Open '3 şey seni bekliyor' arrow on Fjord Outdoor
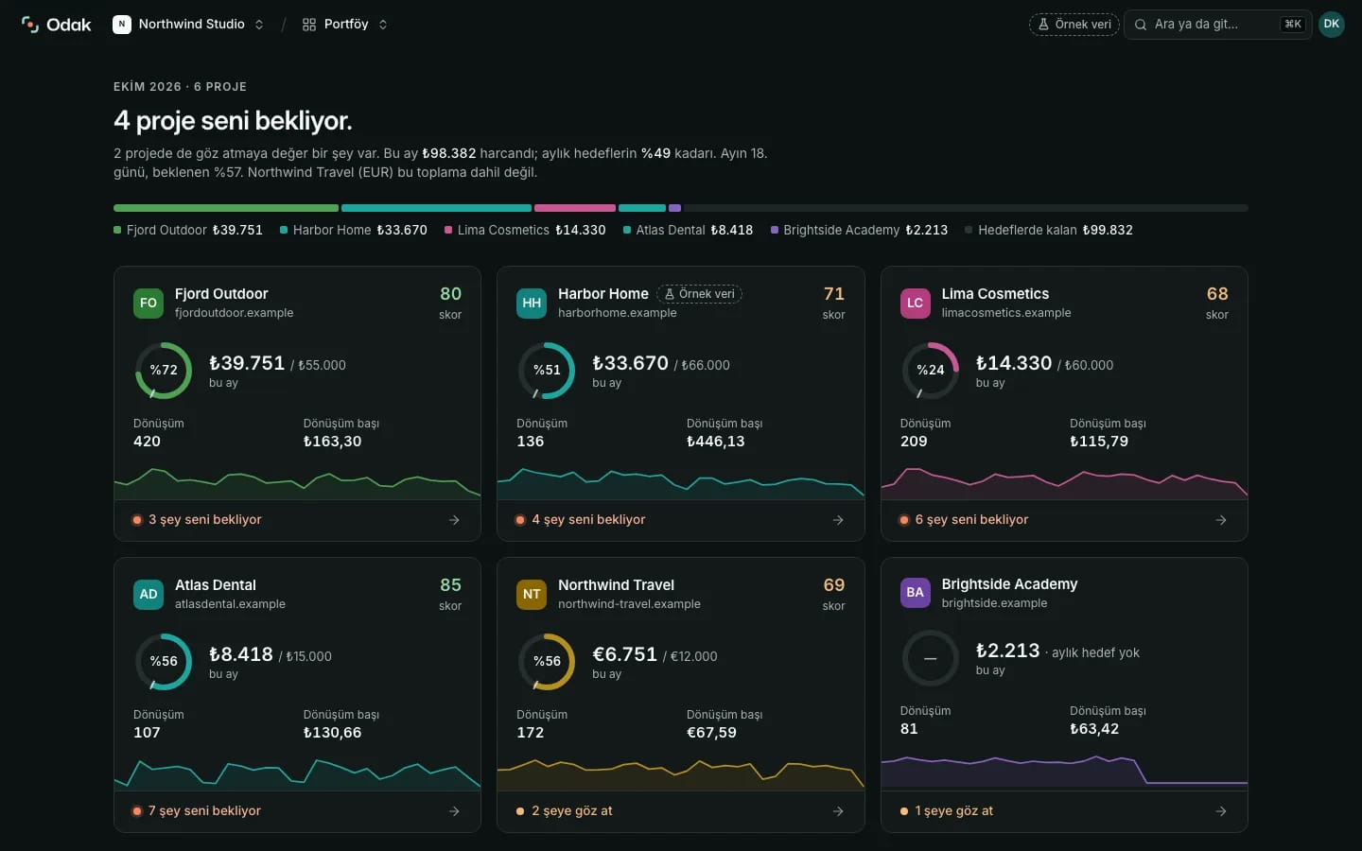1362x851 pixels. click(454, 520)
